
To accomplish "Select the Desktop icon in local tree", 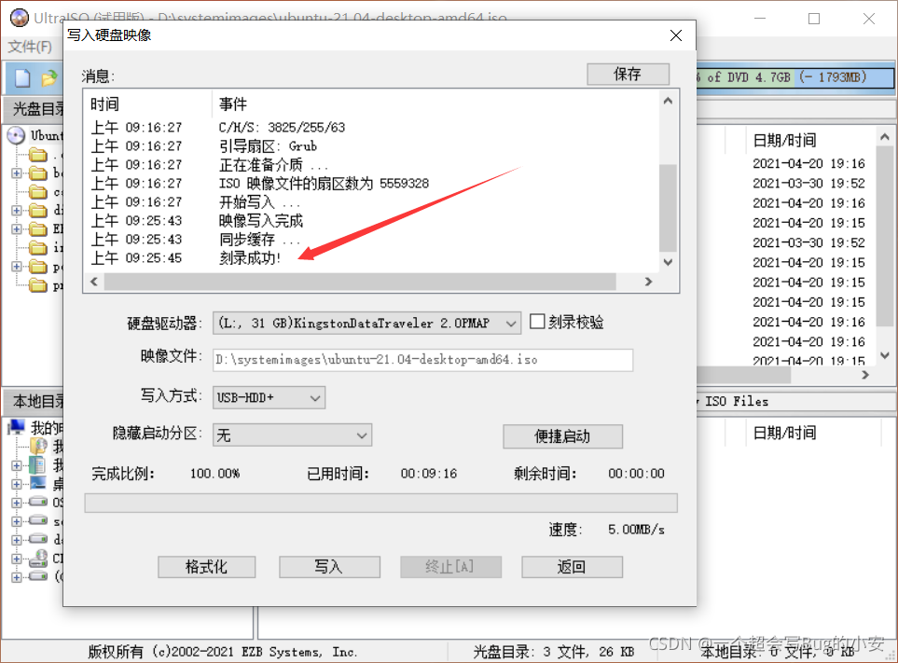I will point(38,483).
